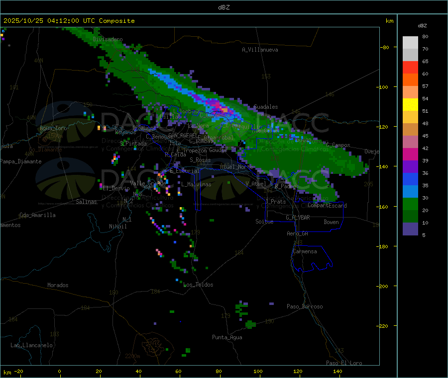Select the Paso_Burroso location label

(x=305, y=306)
